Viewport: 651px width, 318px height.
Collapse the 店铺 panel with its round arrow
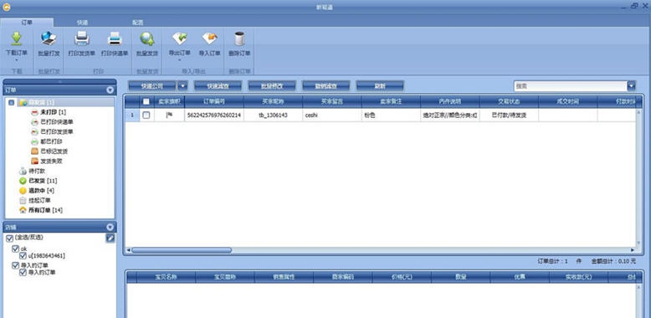110,227
